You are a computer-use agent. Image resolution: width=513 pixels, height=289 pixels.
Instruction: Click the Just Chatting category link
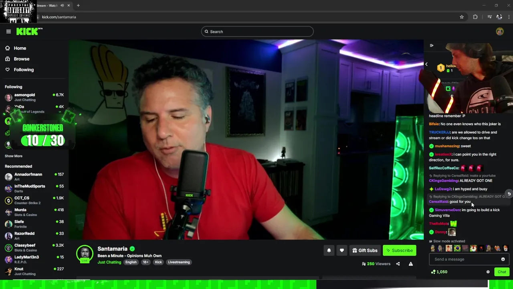(109, 262)
